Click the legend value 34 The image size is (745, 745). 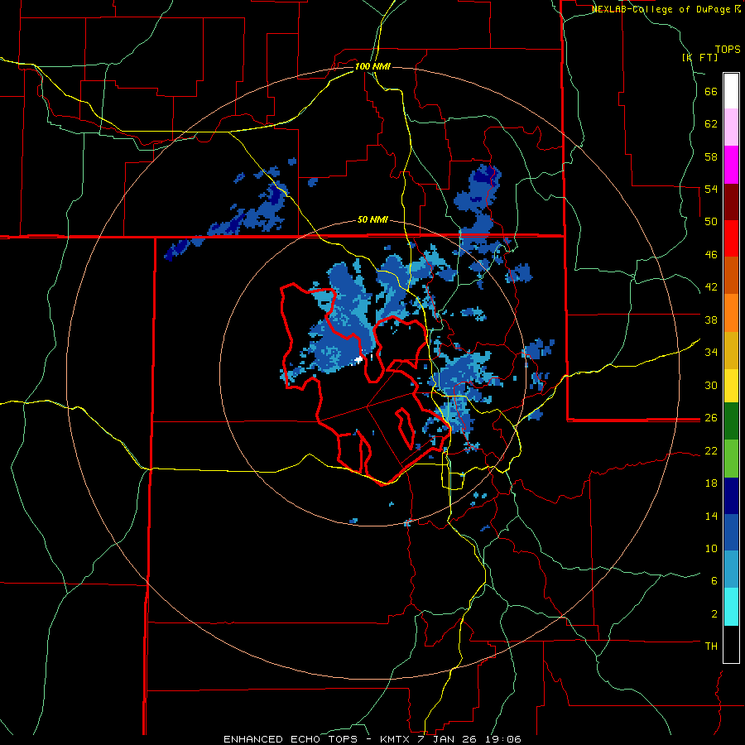pos(711,353)
